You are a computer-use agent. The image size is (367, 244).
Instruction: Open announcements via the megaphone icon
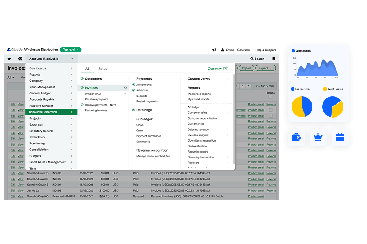(214, 50)
